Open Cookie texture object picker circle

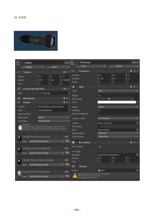click(137, 123)
